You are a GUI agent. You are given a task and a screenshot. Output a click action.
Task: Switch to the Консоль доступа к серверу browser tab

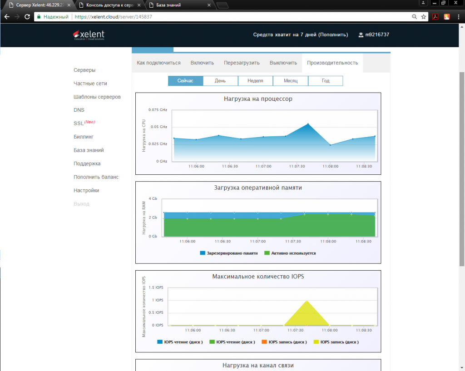tap(110, 5)
